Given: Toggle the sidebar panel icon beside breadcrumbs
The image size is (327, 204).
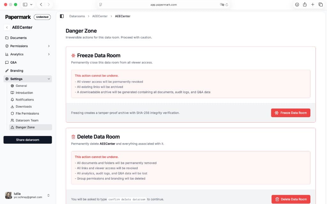Looking at the screenshot, I should (62, 16).
